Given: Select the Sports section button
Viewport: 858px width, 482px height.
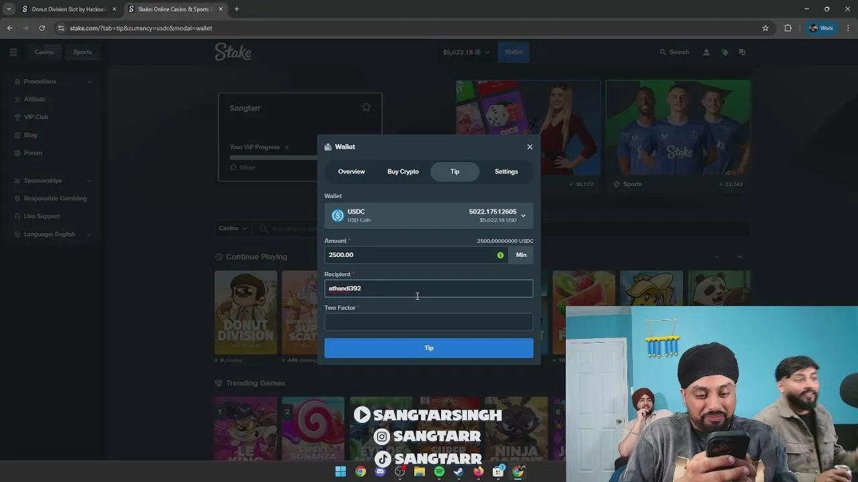Looking at the screenshot, I should coord(82,52).
